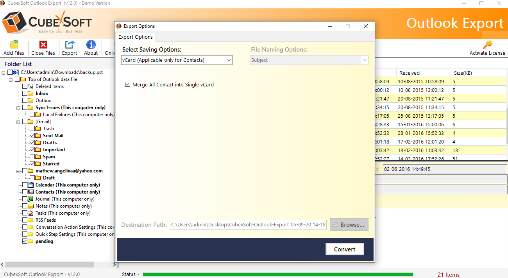Image resolution: width=508 pixels, height=278 pixels.
Task: Click the Activate License key icon
Action: [x=487, y=45]
